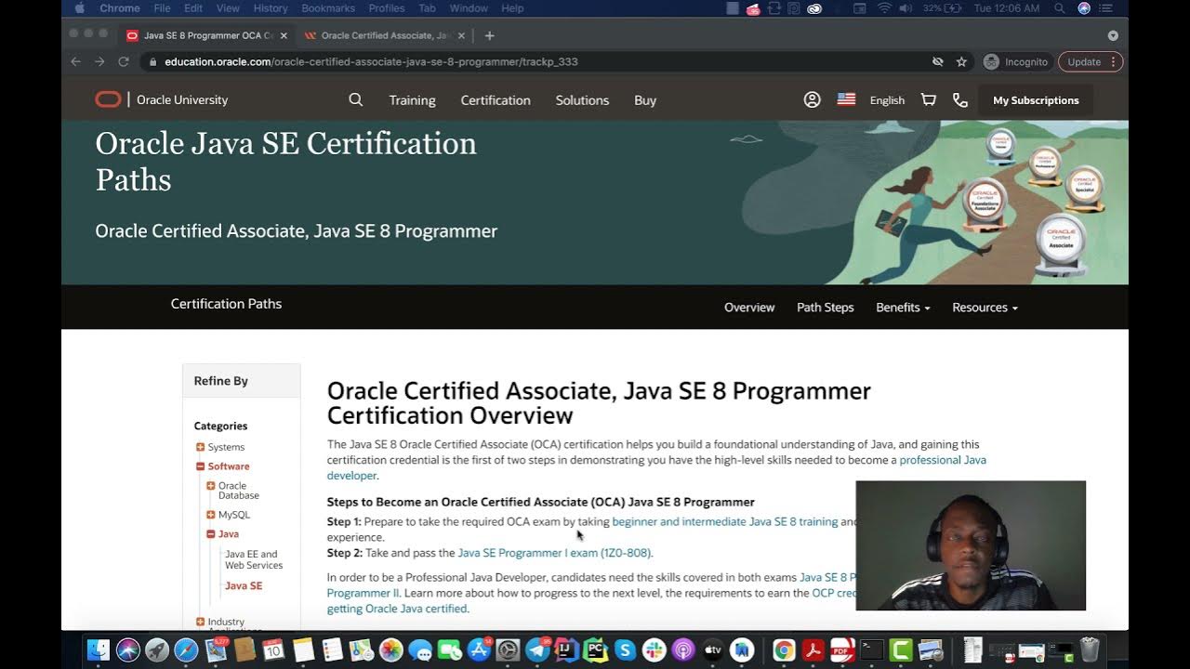Open IntelliJ IDEA in the dock
This screenshot has width=1190, height=669.
click(566, 650)
